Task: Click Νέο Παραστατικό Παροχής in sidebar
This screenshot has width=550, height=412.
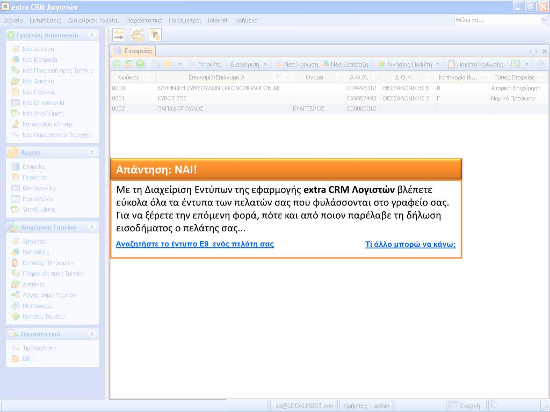Action: (56, 135)
